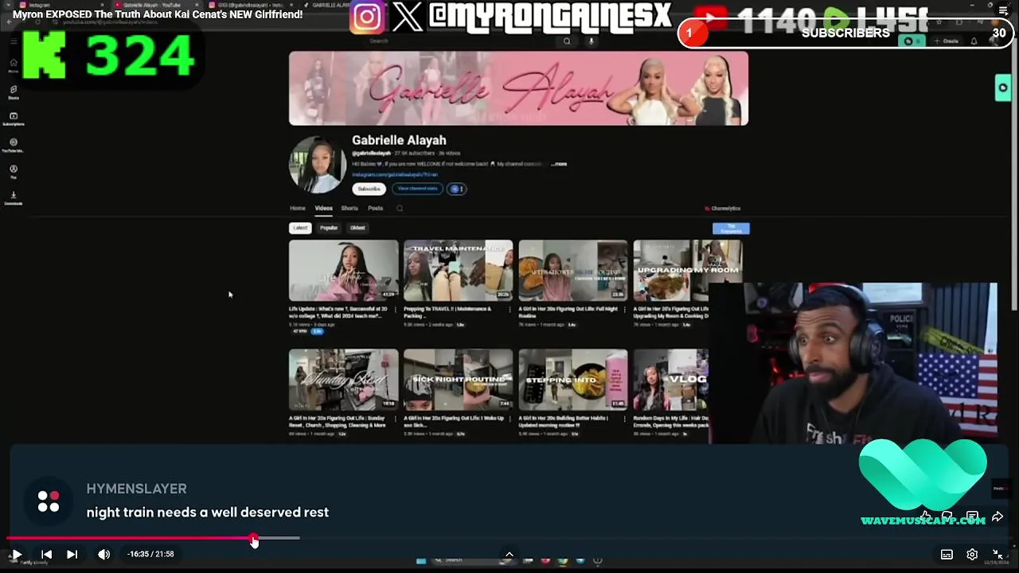This screenshot has width=1019, height=573.
Task: Open the player settings gear
Action: tap(972, 554)
